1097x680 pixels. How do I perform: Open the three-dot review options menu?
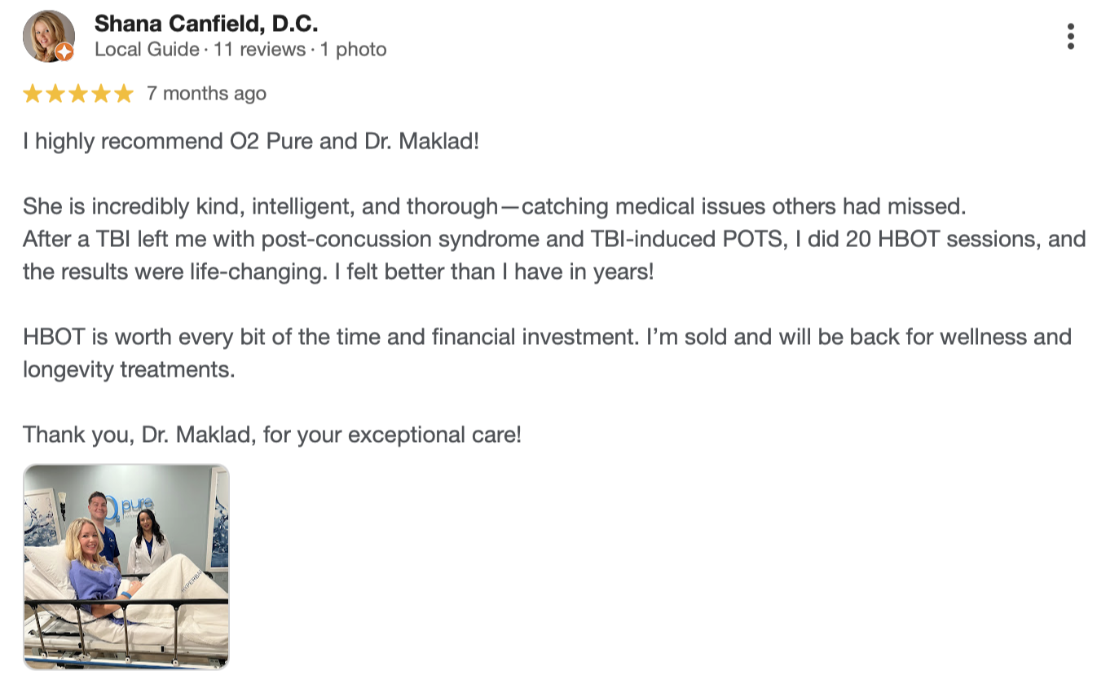tap(1070, 37)
